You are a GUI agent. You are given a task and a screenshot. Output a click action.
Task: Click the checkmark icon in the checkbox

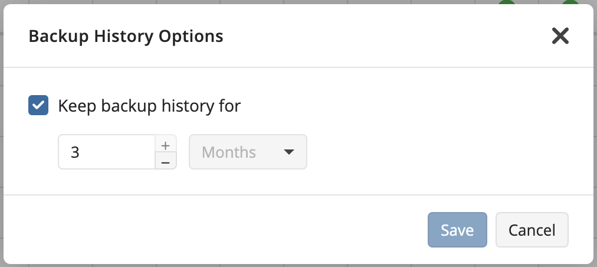[x=38, y=106]
